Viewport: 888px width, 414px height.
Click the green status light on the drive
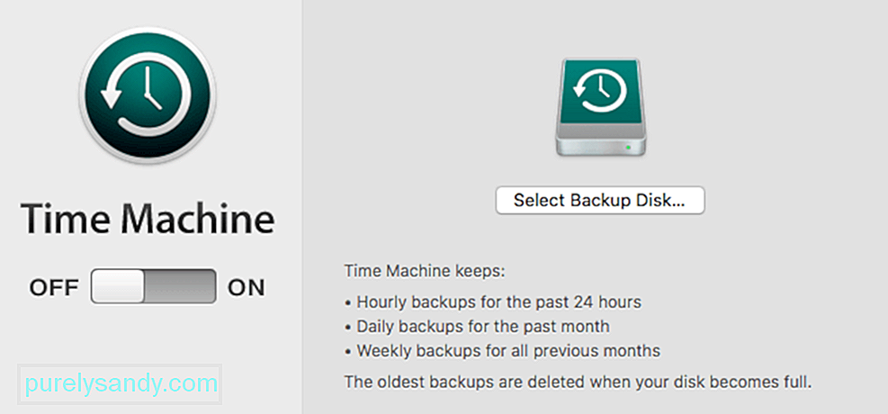coord(628,148)
